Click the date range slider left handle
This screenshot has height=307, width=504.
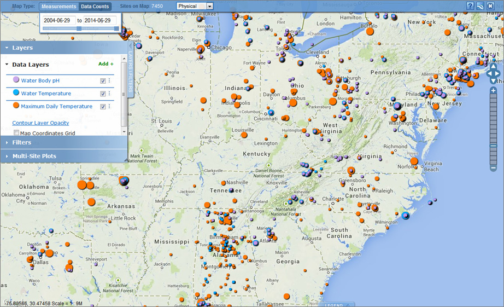click(x=79, y=28)
